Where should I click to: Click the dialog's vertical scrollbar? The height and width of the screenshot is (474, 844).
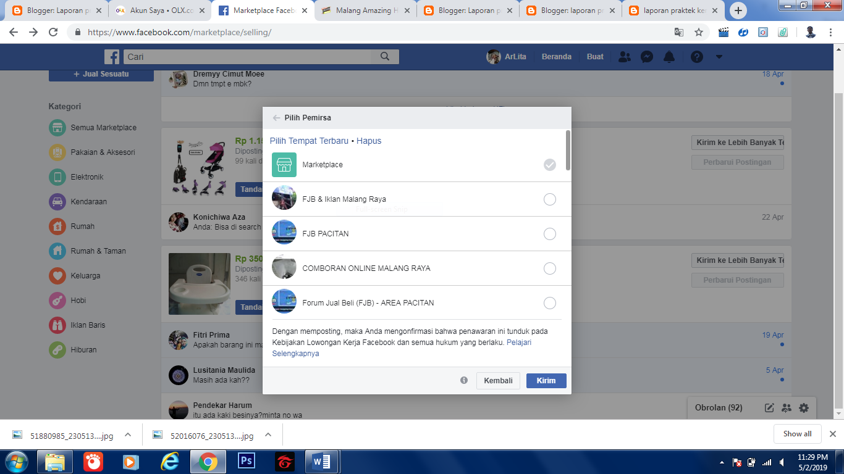[568, 150]
